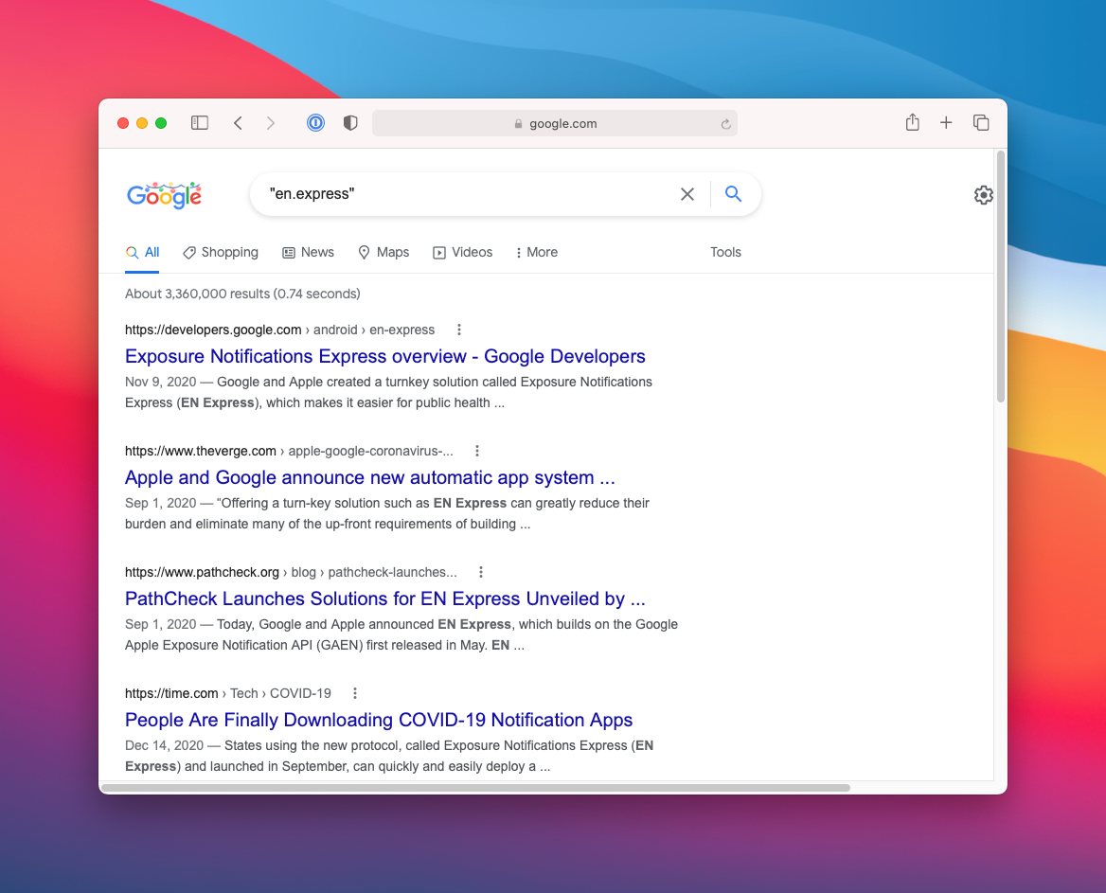Click the yellow minimize window button
Viewport: 1106px width, 893px height.
(x=142, y=123)
